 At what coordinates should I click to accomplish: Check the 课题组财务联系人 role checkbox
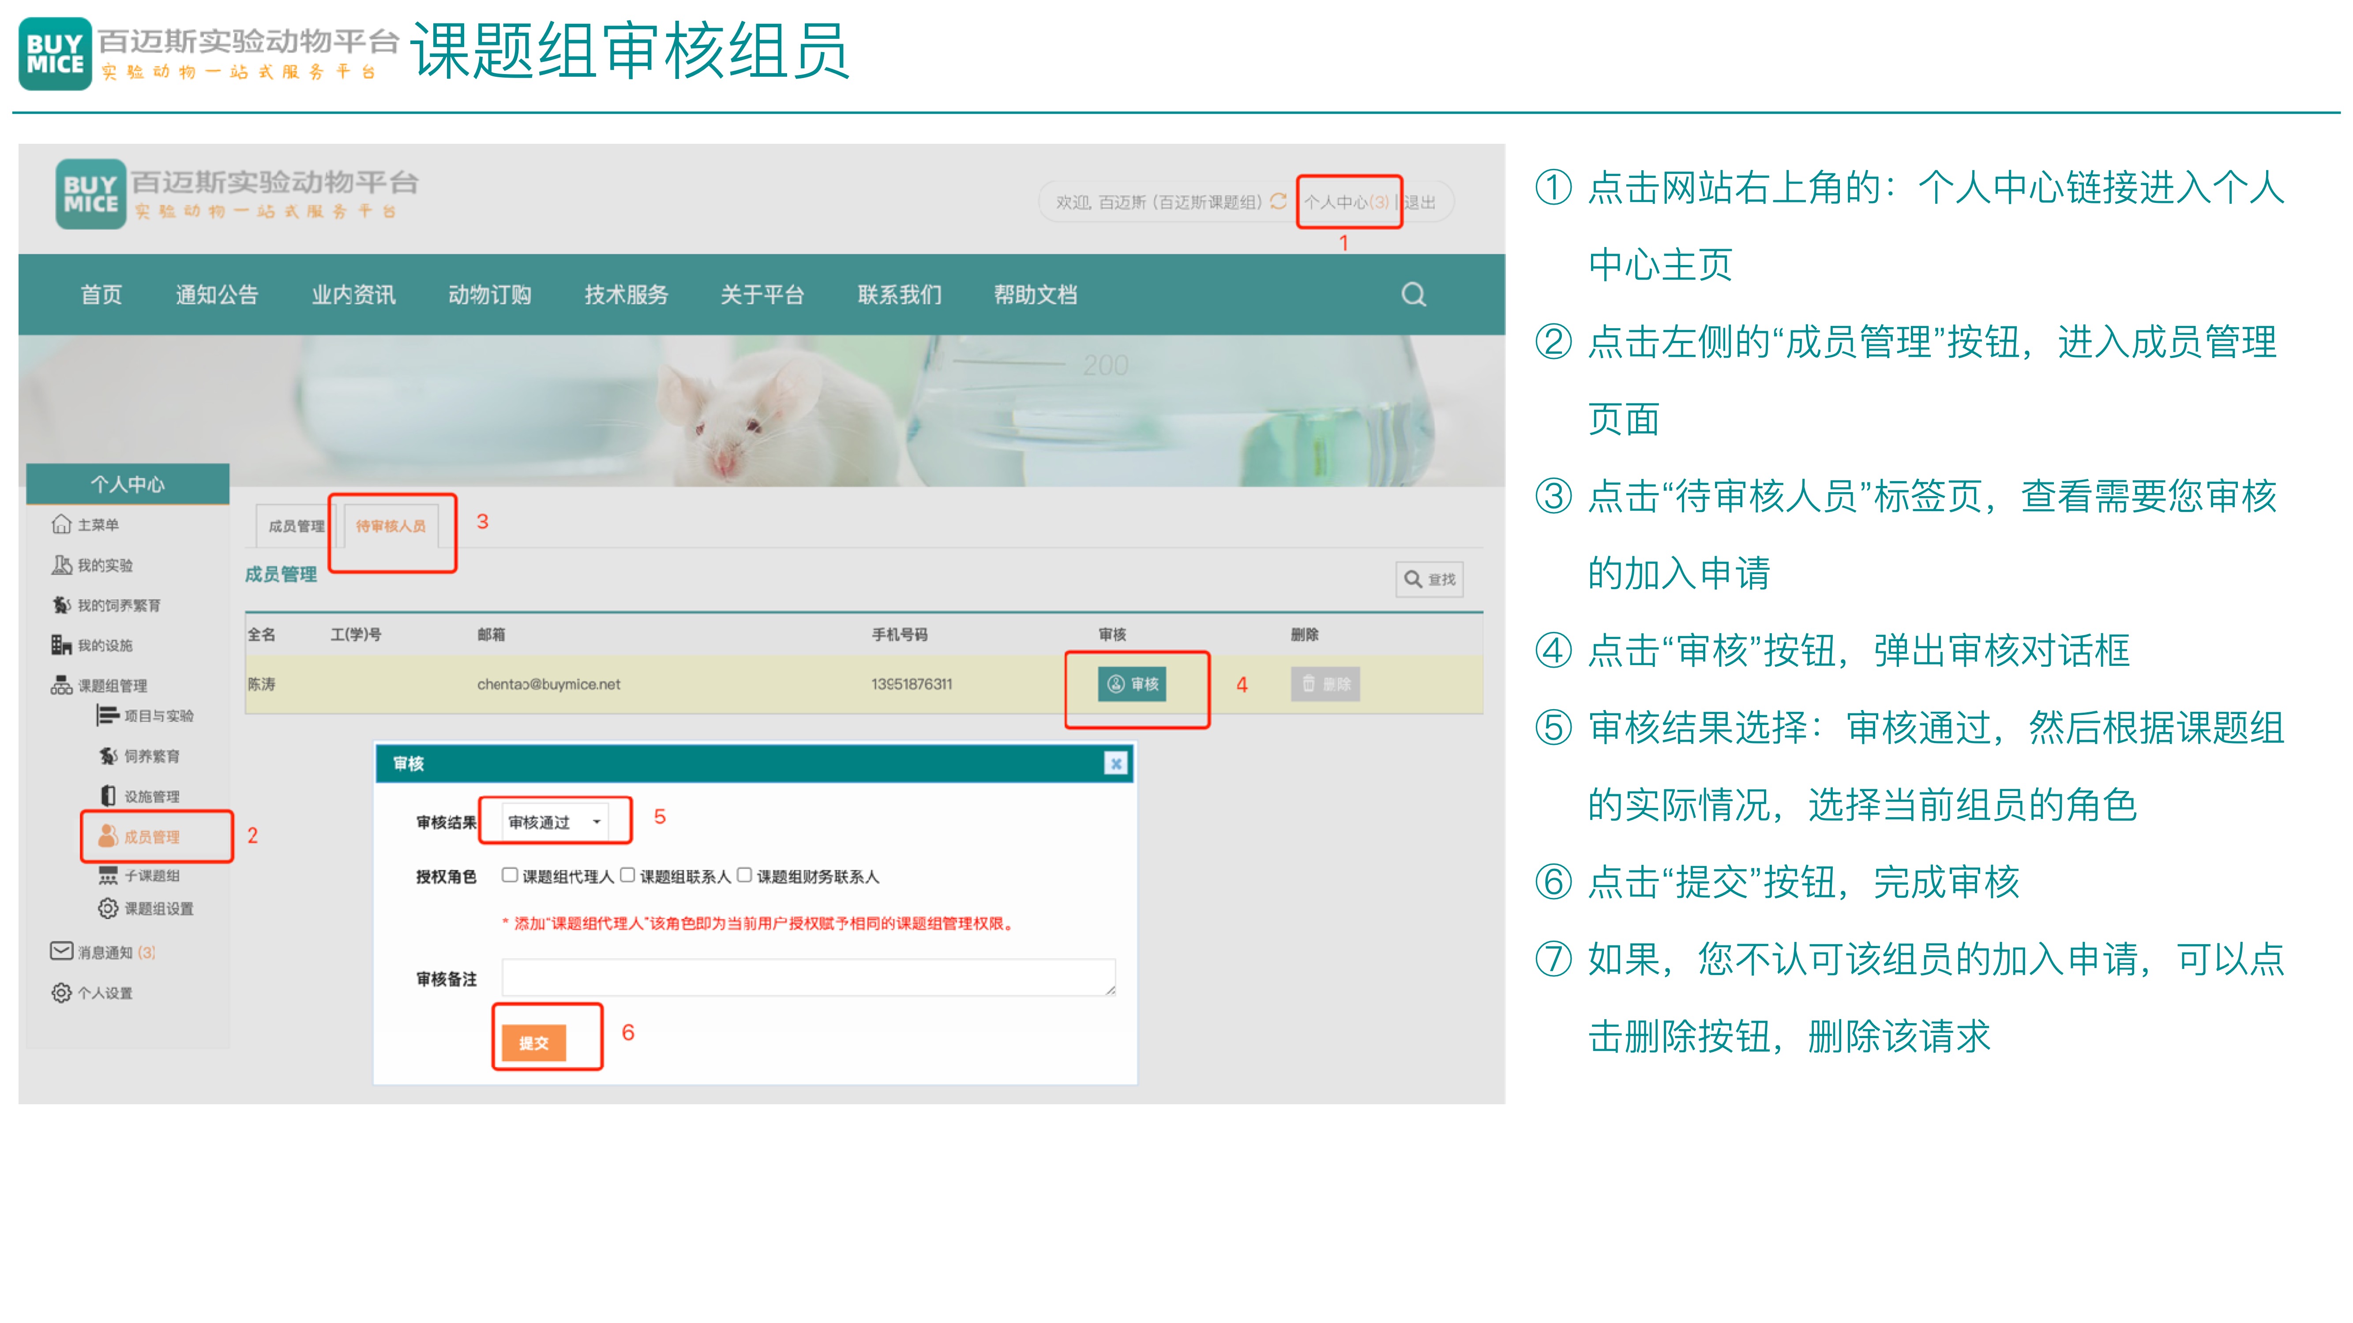(744, 875)
